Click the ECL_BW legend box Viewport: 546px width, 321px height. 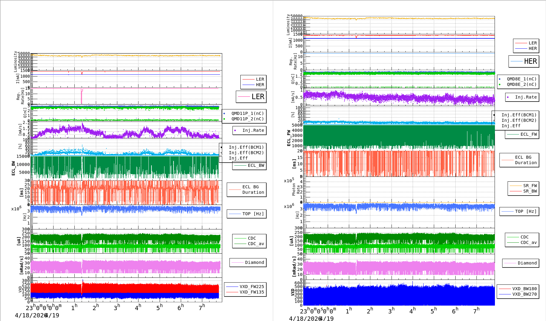pos(249,166)
